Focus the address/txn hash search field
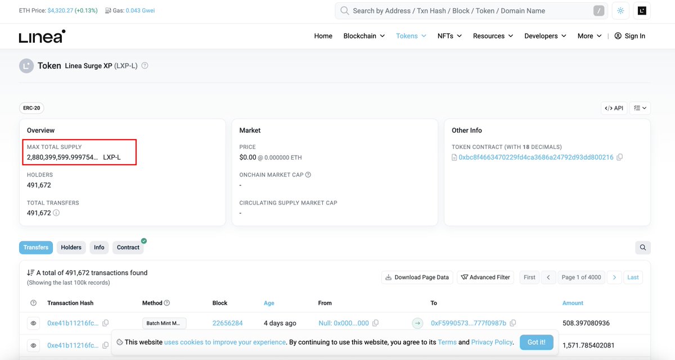675x360 pixels. (x=470, y=11)
